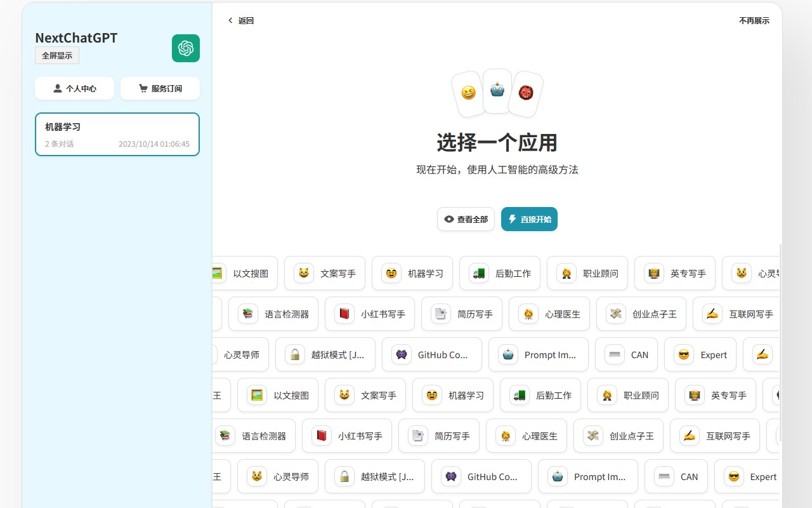Open the 机器学习 conversation in the sidebar

click(x=117, y=134)
